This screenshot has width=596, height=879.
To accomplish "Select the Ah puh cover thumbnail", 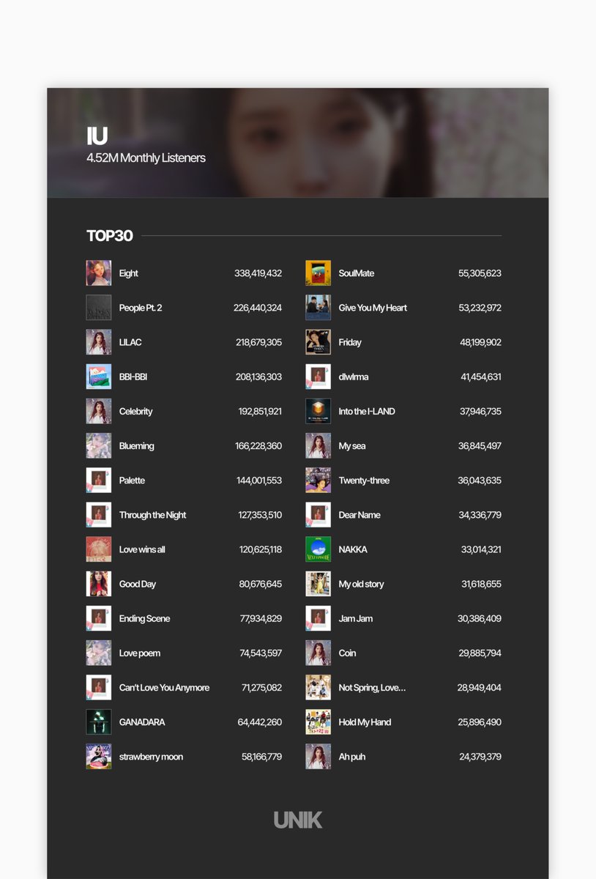I will coord(319,757).
